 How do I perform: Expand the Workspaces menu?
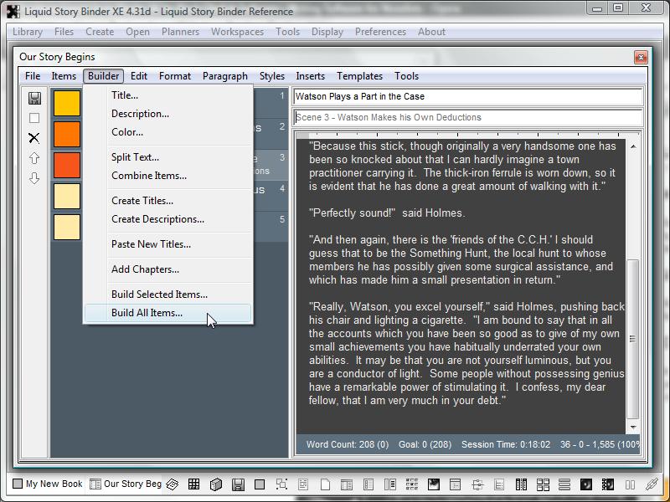coord(237,32)
